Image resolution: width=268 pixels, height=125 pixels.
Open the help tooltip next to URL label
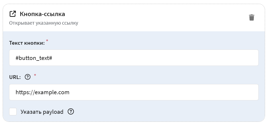[x=28, y=77]
